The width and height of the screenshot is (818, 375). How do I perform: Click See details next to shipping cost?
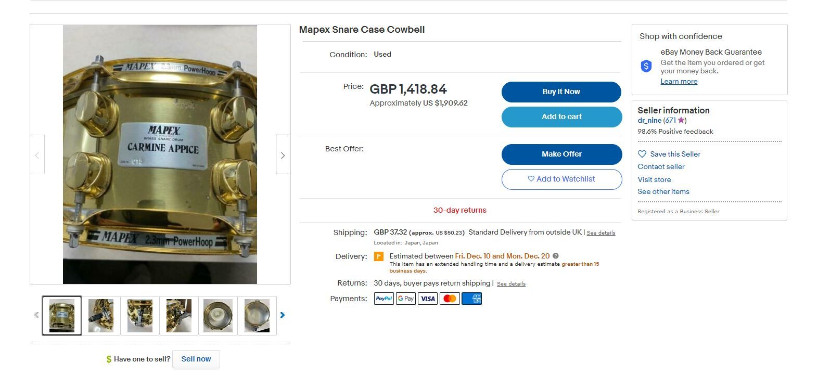pos(600,232)
